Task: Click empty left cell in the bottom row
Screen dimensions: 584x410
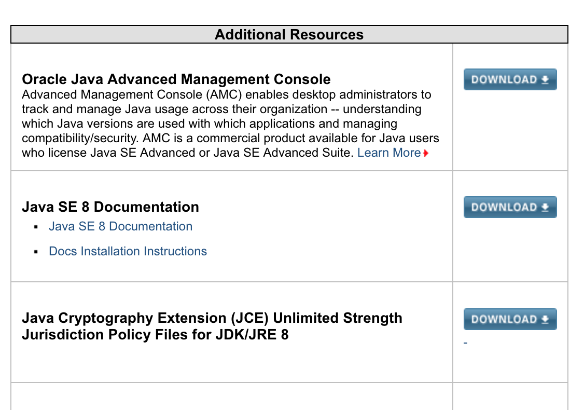Action: (231, 397)
